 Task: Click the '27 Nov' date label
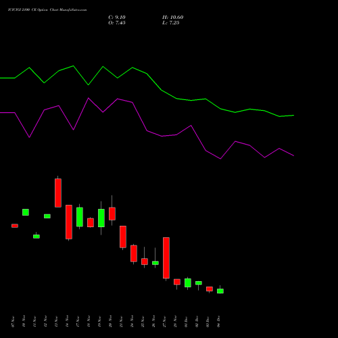pyautogui.click(x=164, y=322)
